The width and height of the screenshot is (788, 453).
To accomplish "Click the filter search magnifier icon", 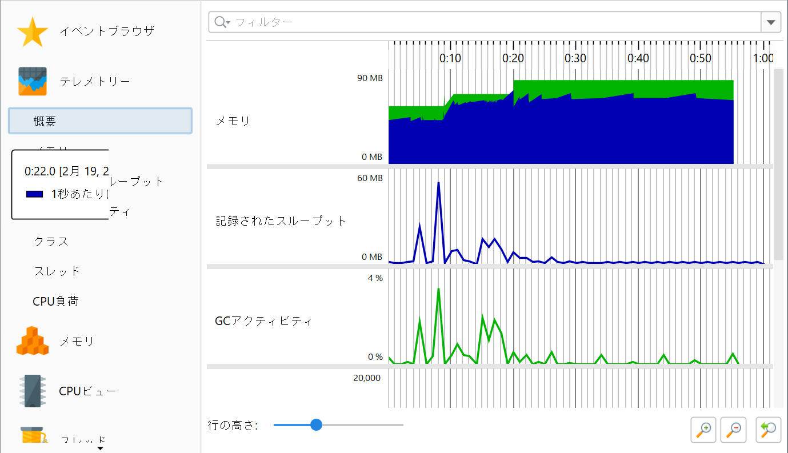I will 222,22.
